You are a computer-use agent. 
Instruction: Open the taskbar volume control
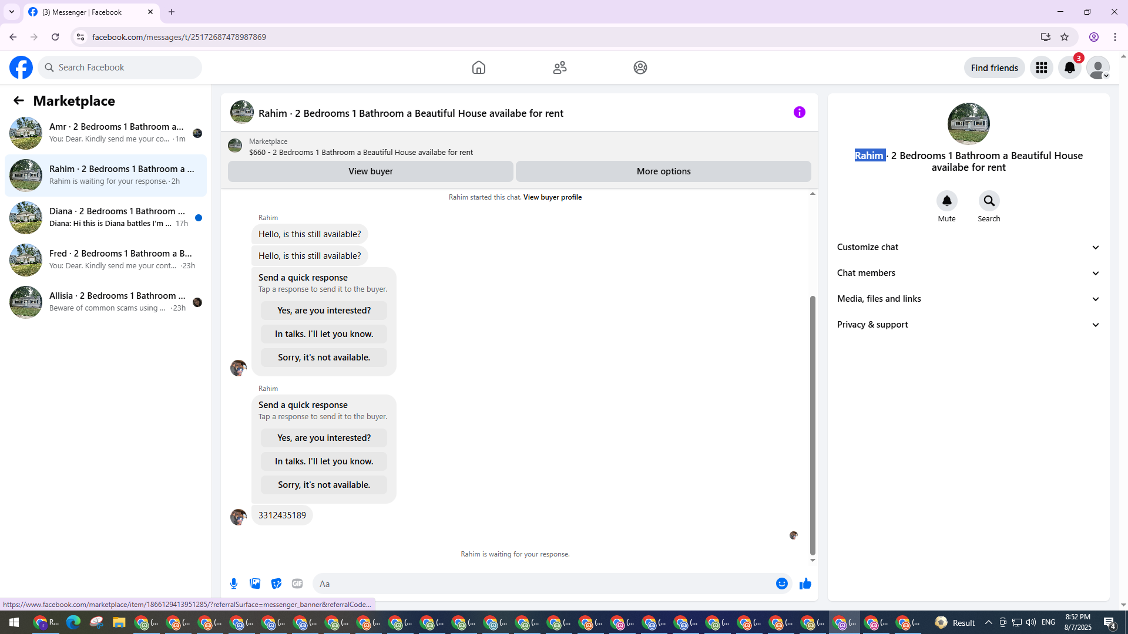pos(1031,622)
